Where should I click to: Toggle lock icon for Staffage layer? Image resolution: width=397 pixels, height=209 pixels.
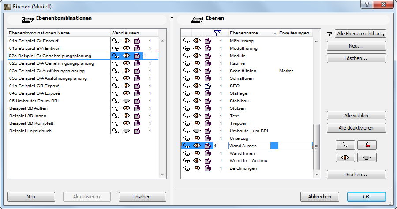[x=186, y=93]
